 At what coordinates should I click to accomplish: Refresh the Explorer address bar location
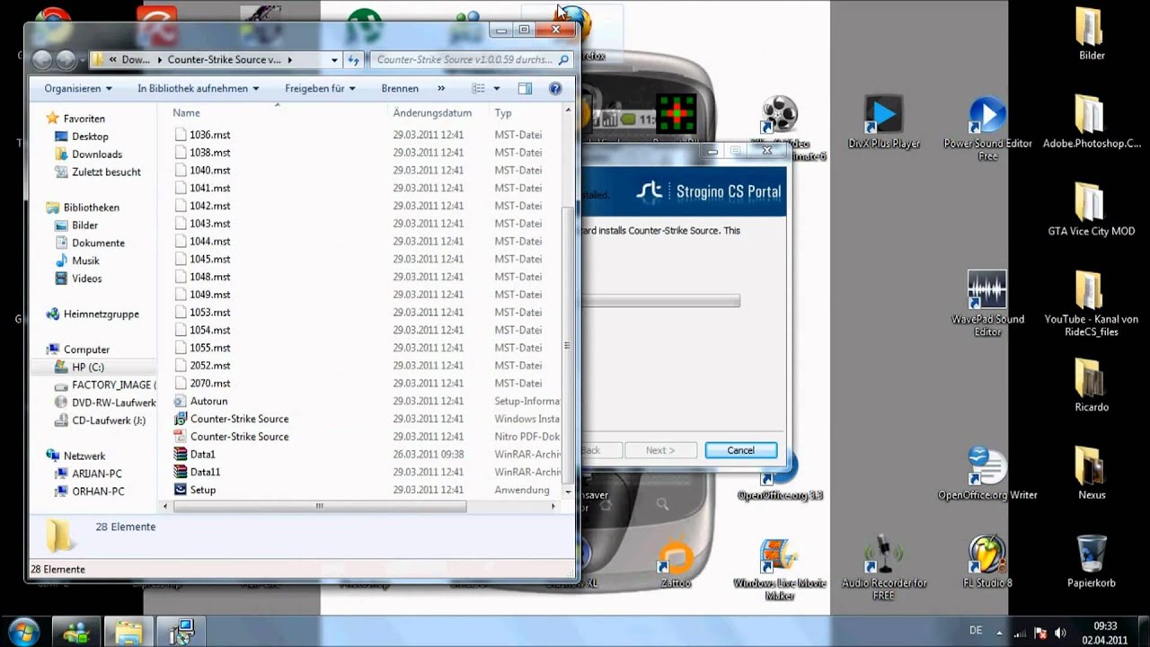point(353,60)
